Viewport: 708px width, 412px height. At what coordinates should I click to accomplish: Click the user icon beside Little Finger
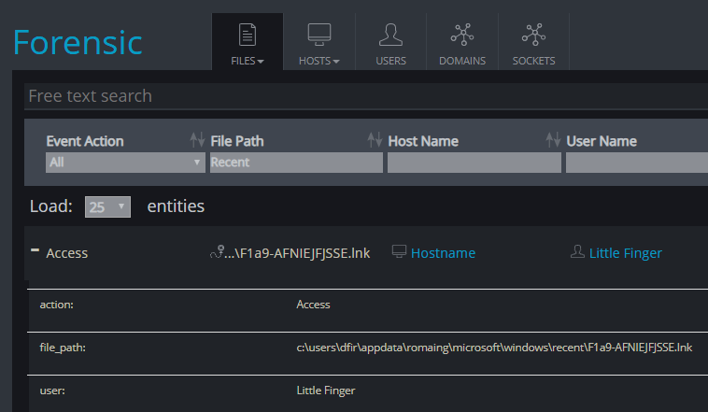pos(577,251)
